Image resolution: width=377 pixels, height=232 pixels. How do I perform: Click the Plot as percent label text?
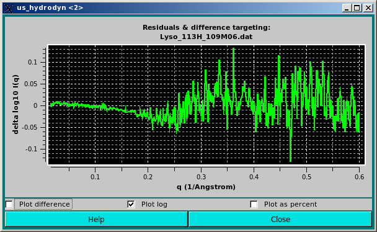click(290, 204)
